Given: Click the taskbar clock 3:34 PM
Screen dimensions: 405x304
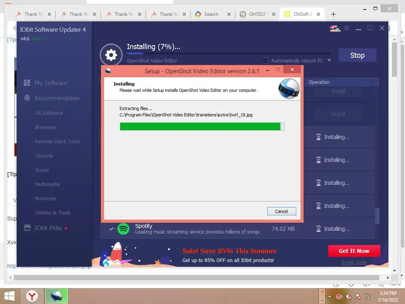Looking at the screenshot, I should 388,293.
